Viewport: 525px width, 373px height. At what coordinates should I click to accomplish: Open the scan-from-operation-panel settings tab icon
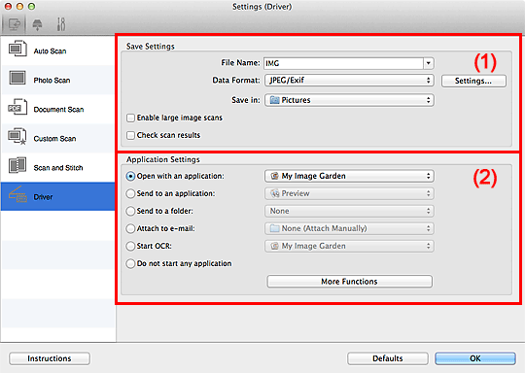tap(37, 24)
